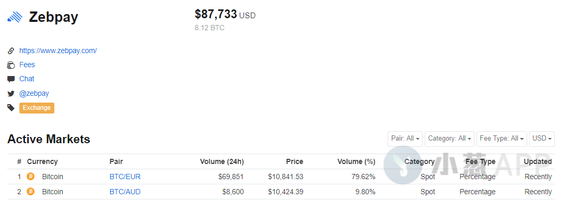Image resolution: width=571 pixels, height=201 pixels.
Task: Open the BTC/AUD pair link
Action: [x=125, y=192]
